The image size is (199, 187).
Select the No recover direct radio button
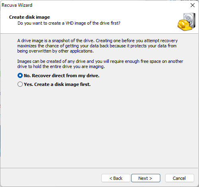(x=20, y=76)
